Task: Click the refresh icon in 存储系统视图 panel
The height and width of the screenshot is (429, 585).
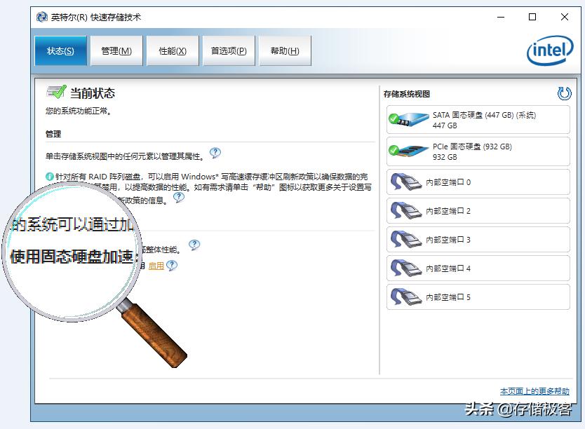Action: point(565,93)
